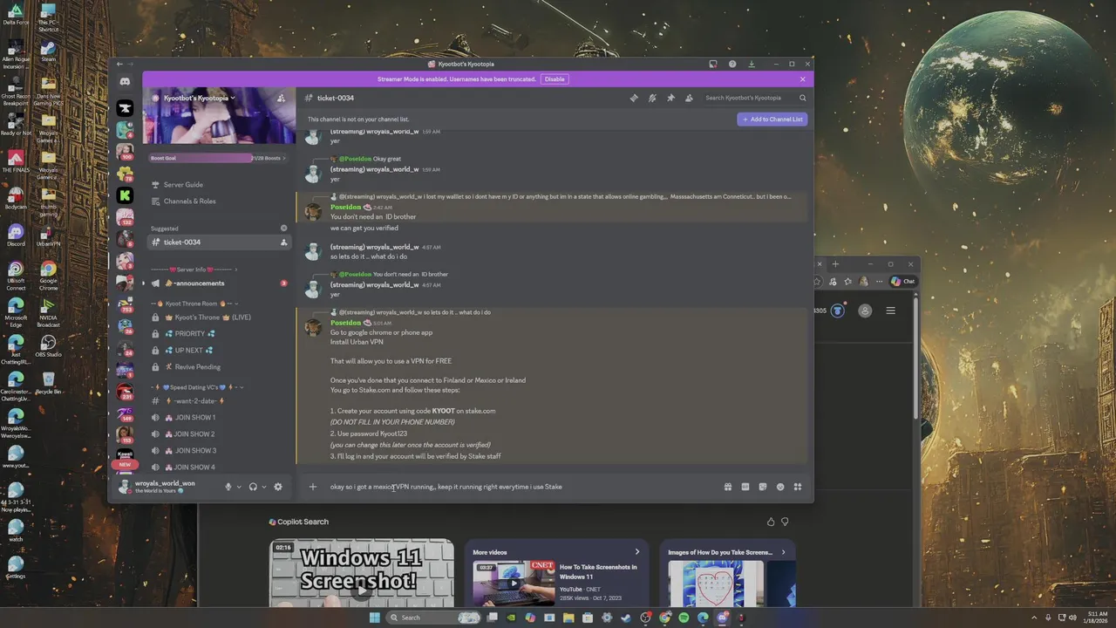Open apps launcher in message bar
Screen dimensions: 1116x628
coord(798,487)
